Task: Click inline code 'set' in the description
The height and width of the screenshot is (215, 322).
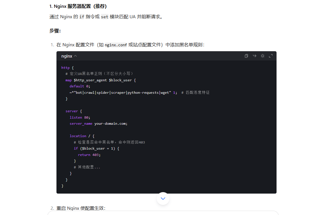Action: (105, 17)
